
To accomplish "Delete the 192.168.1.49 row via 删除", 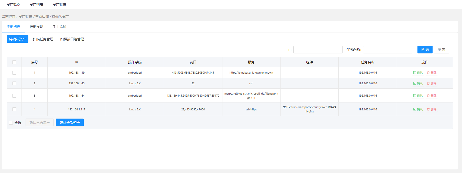I will click(x=432, y=73).
